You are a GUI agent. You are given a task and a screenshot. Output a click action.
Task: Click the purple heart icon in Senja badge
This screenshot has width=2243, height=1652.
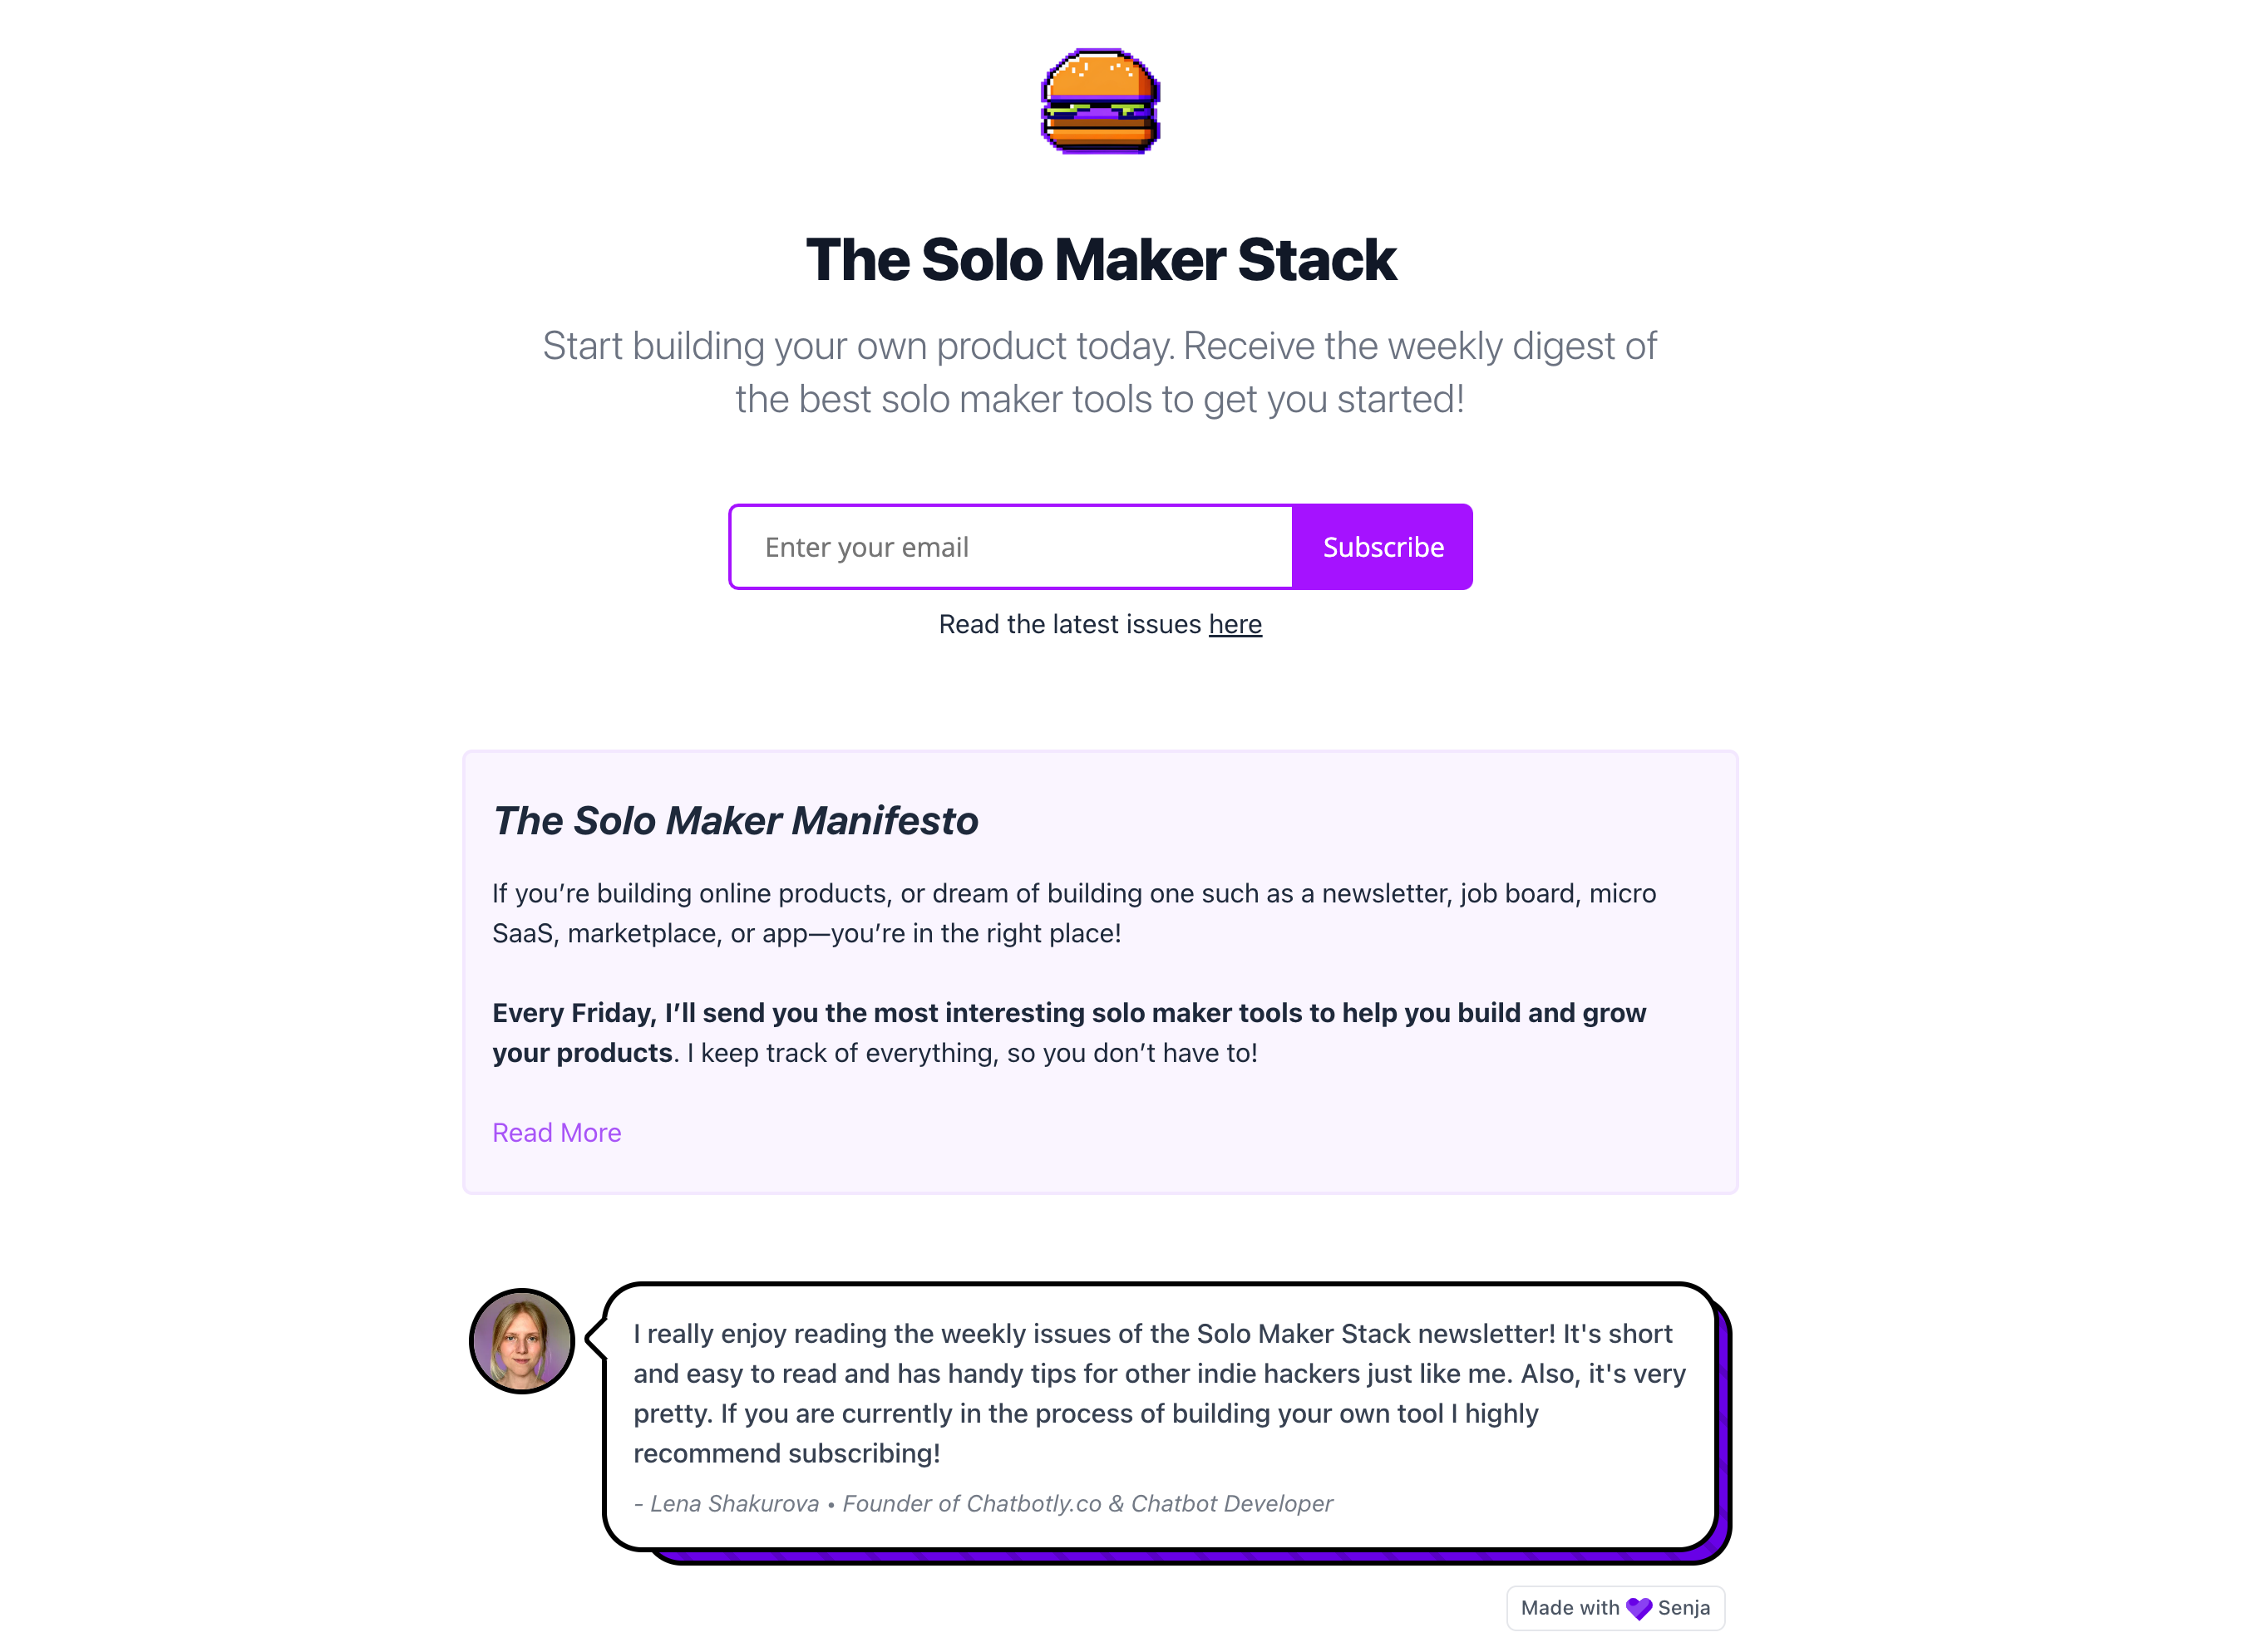tap(1639, 1608)
